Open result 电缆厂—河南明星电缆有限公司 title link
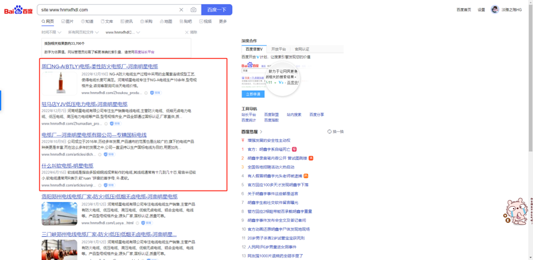 pyautogui.click(x=94, y=135)
